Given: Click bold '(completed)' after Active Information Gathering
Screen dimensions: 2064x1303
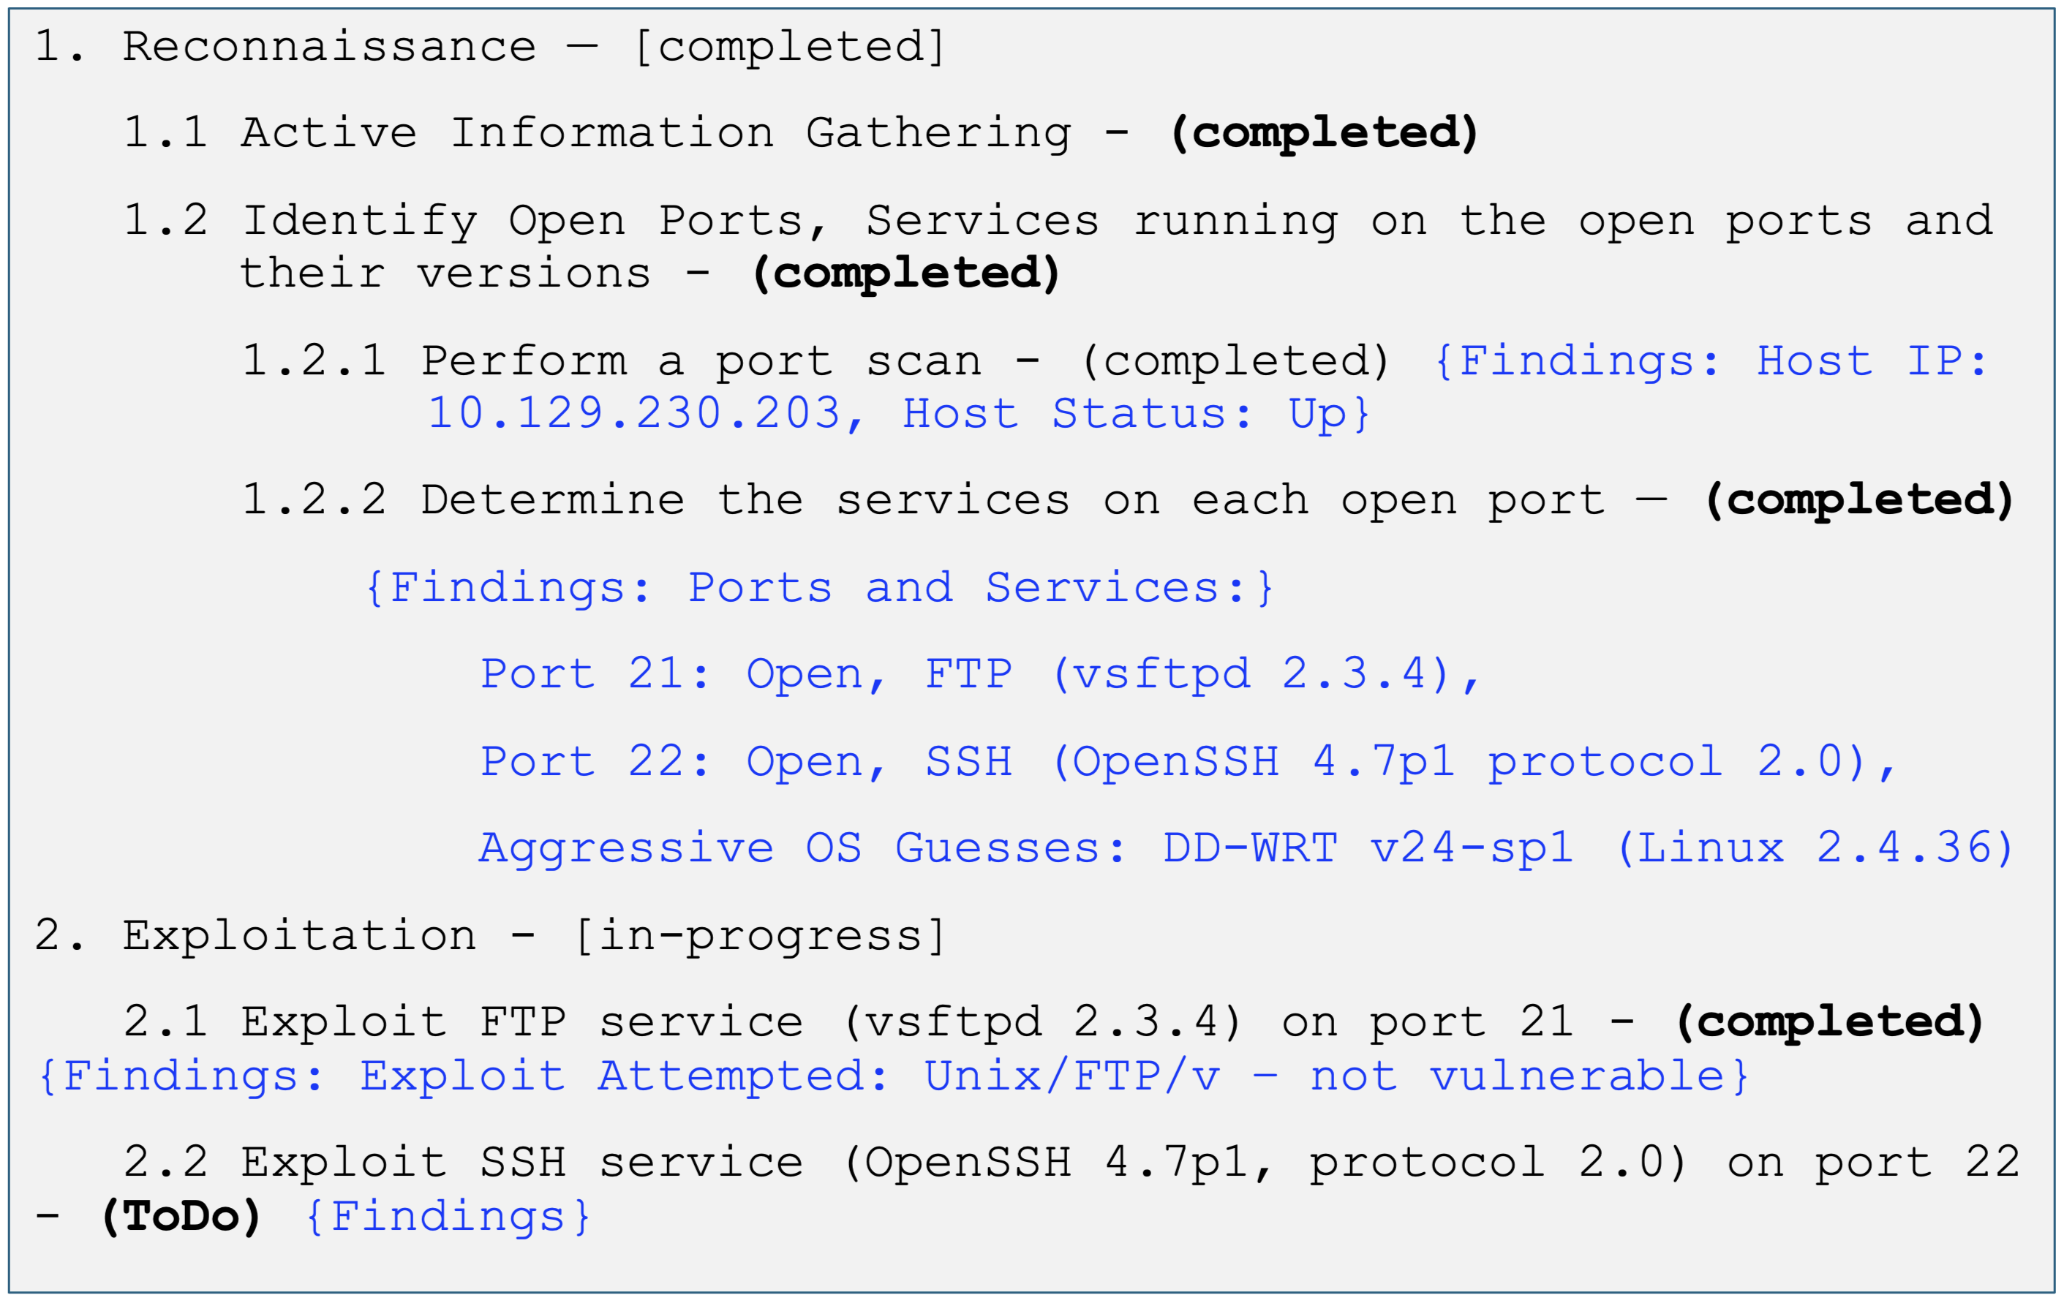Looking at the screenshot, I should [1325, 133].
